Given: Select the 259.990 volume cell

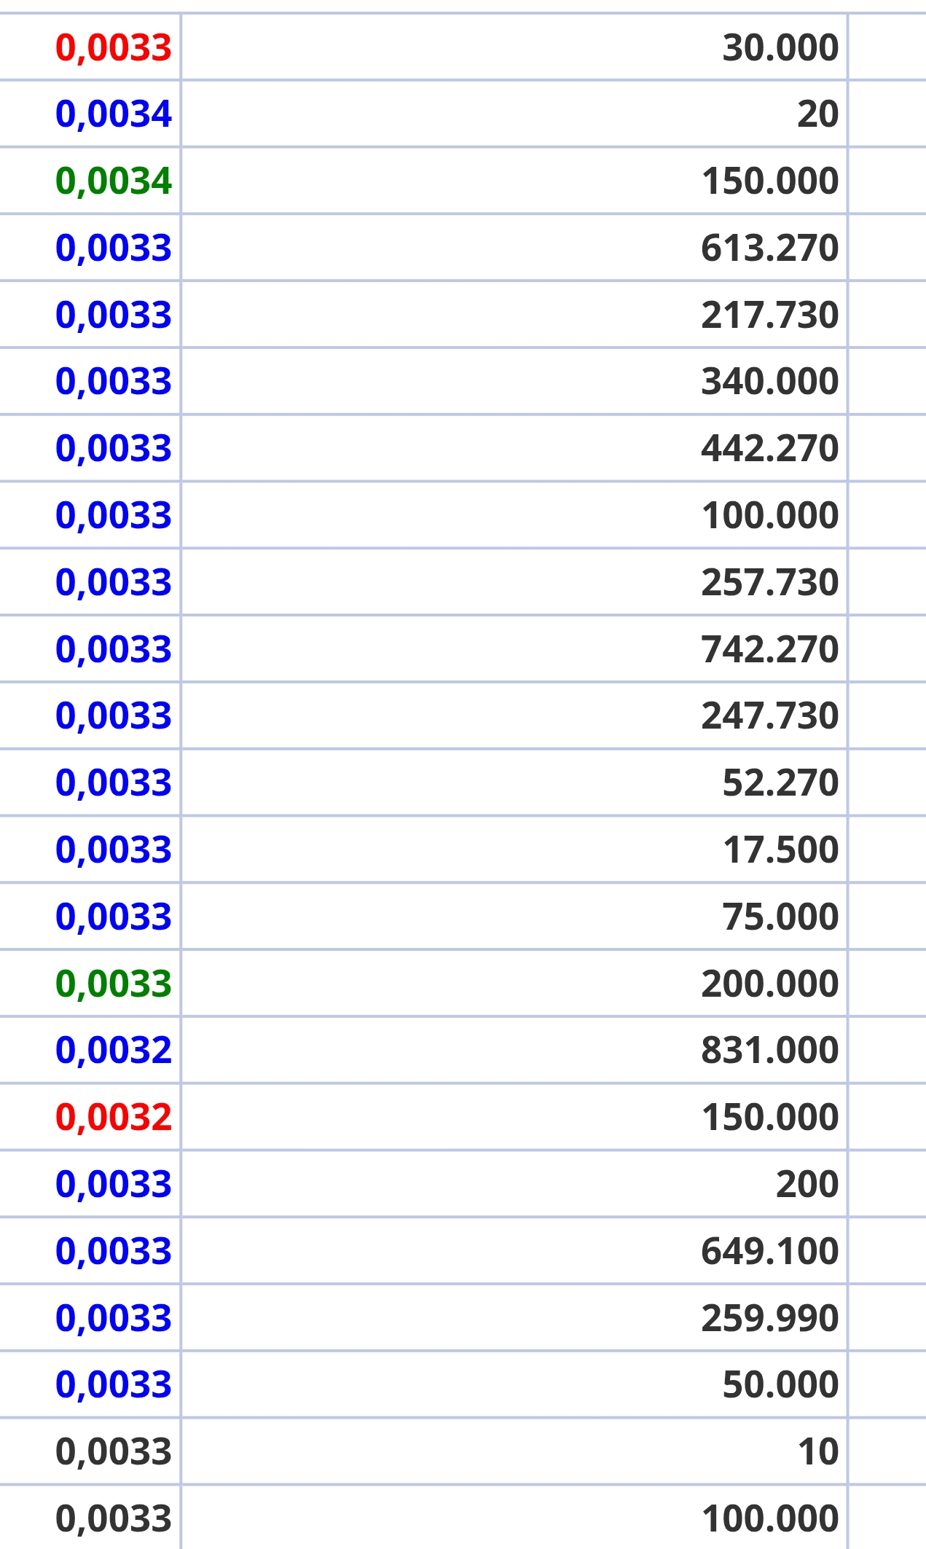Looking at the screenshot, I should (x=514, y=1318).
